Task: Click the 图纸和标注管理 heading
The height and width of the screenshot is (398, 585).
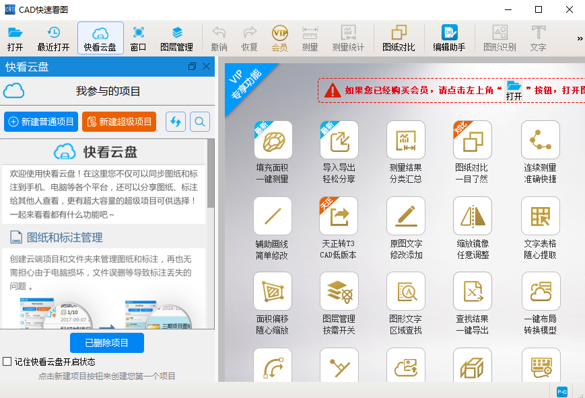Action: (x=65, y=237)
